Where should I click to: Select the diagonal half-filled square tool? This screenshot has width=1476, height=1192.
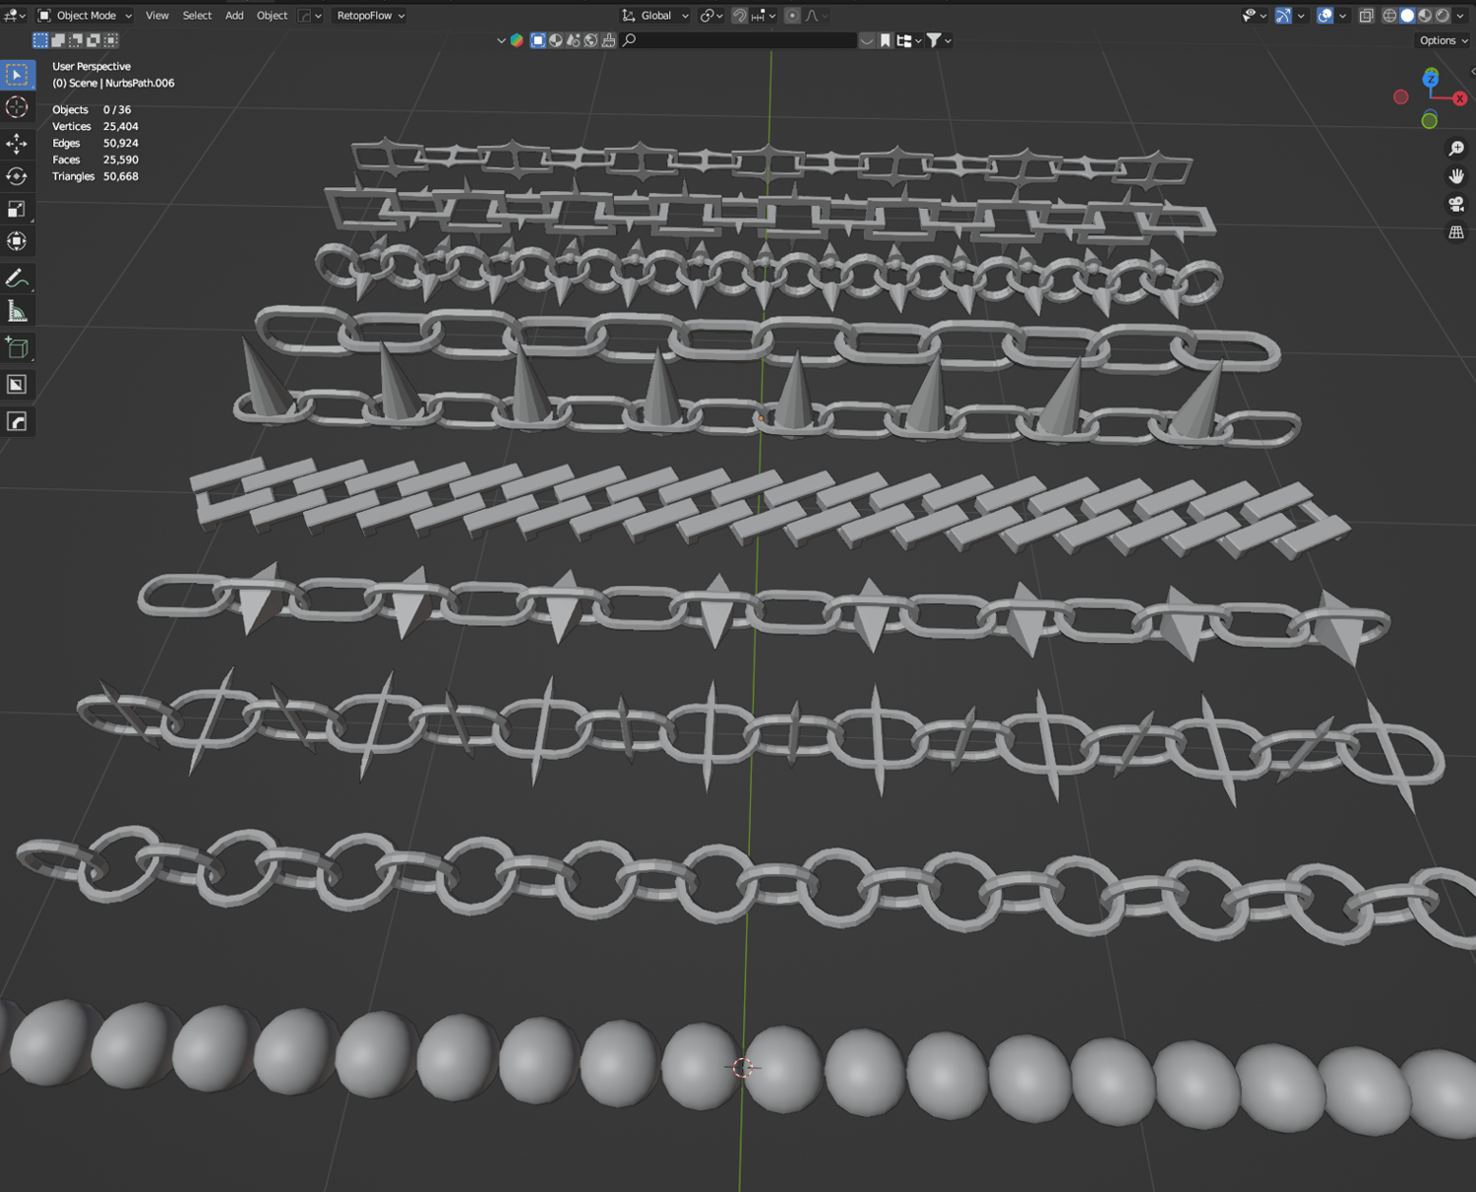(x=17, y=385)
